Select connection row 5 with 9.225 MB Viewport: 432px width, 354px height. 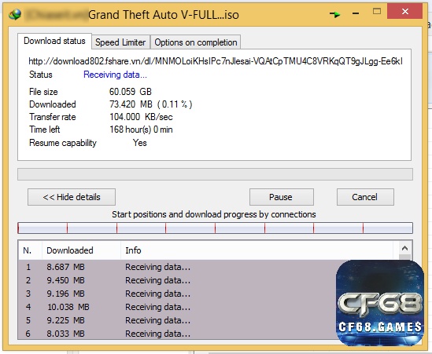tap(178, 320)
